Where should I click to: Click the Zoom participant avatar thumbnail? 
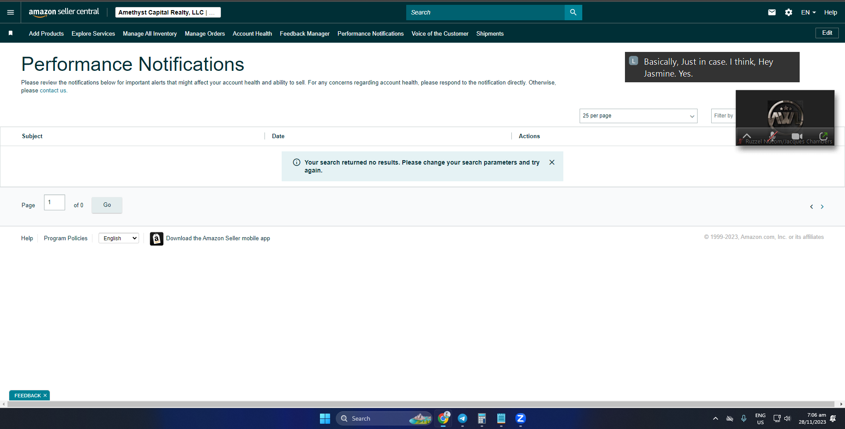pyautogui.click(x=785, y=116)
